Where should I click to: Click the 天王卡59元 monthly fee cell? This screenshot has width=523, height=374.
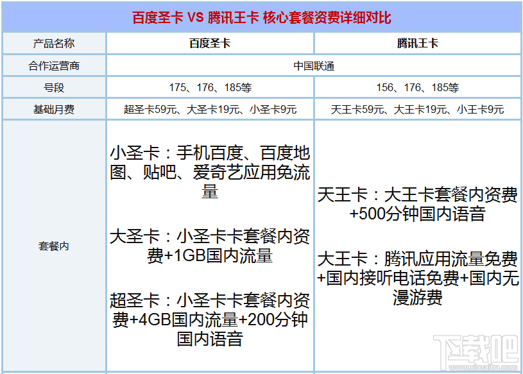point(417,108)
